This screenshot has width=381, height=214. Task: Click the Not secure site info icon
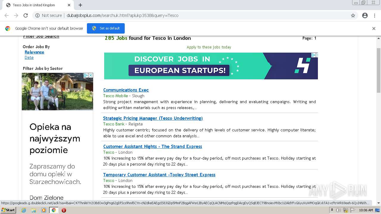tap(38, 15)
